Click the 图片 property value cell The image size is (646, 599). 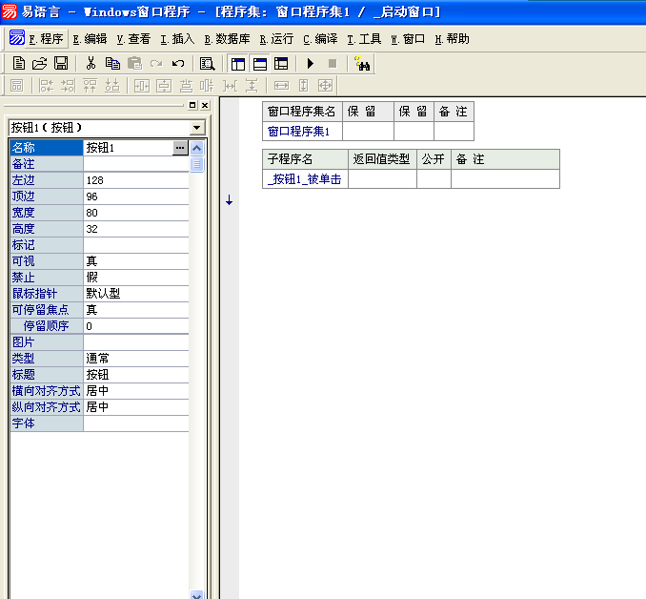(136, 342)
